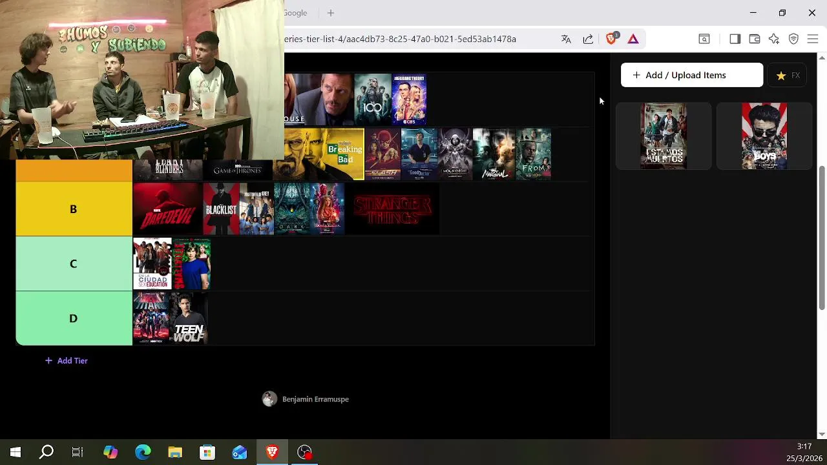Select The 100 poster
The width and height of the screenshot is (827, 465).
(373, 99)
